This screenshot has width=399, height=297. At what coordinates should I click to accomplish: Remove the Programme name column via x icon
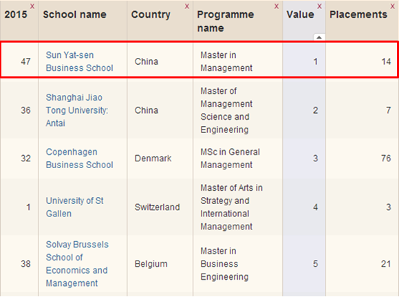tap(277, 6)
